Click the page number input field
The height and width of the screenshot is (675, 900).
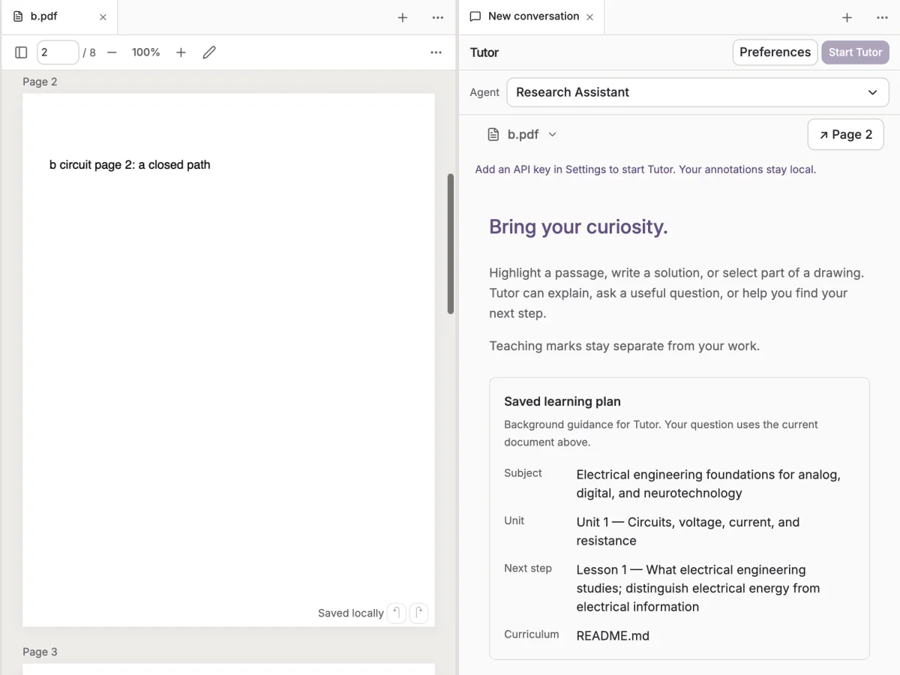click(58, 52)
